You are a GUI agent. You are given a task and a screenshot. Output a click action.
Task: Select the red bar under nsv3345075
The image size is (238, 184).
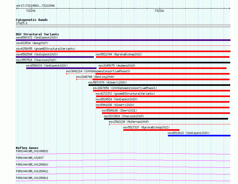[x=163, y=68]
